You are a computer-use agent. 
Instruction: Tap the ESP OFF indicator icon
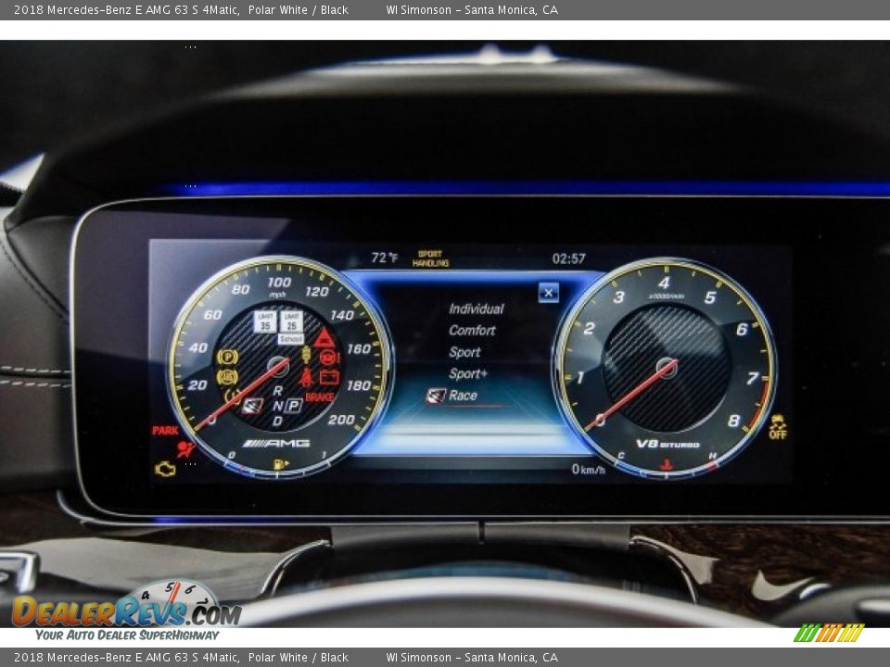tap(777, 427)
